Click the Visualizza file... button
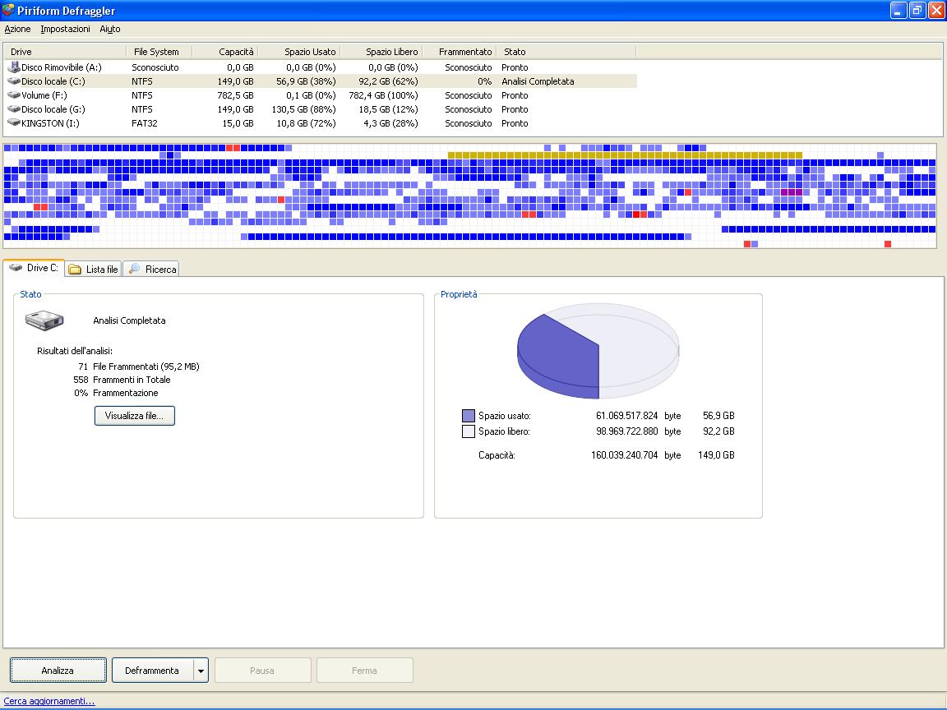 click(x=134, y=415)
